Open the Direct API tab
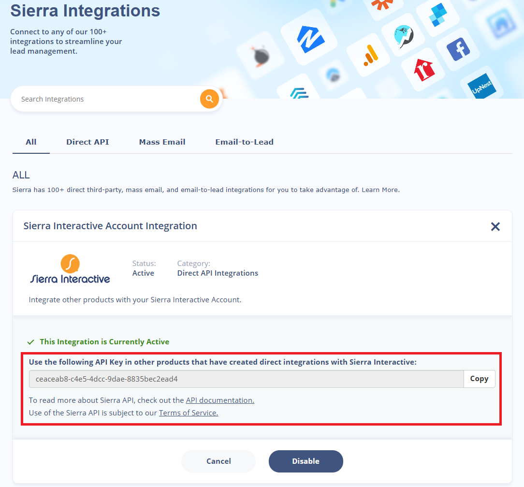This screenshot has height=487, width=524. point(87,142)
